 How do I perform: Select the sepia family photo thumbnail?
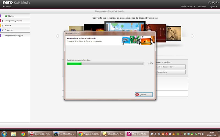click(174, 33)
